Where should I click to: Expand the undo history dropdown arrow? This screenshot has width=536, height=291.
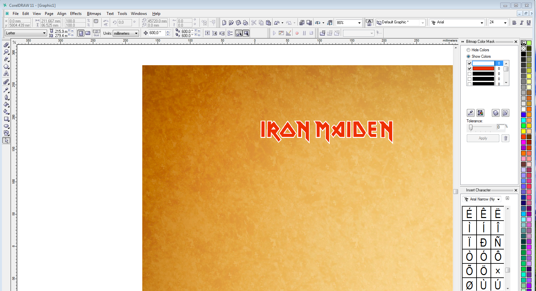282,23
